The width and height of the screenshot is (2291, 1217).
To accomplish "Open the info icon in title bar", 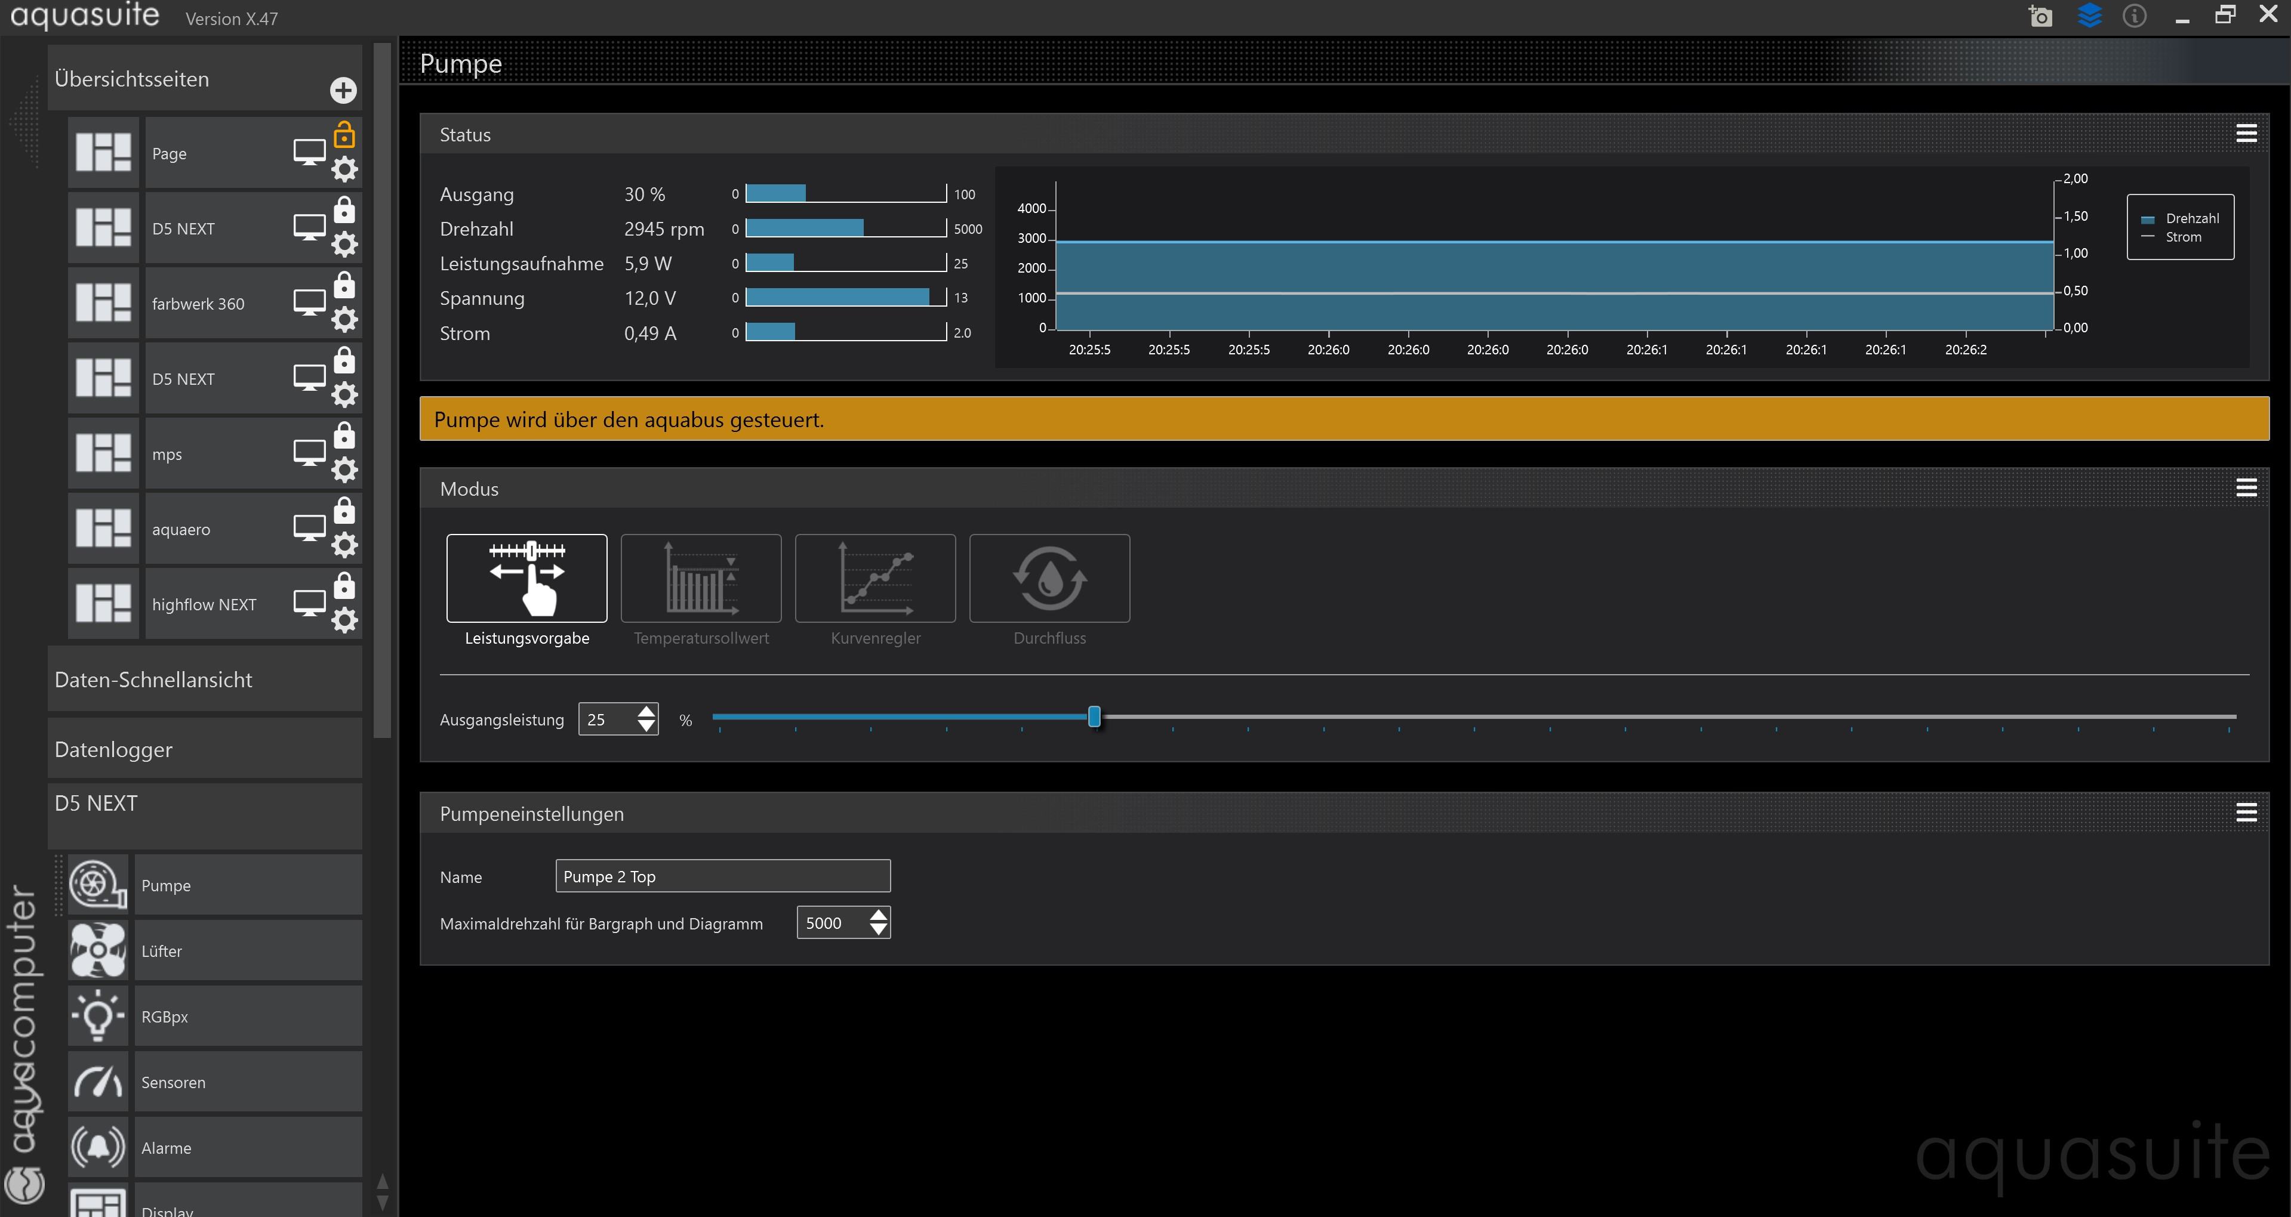I will pos(2135,16).
